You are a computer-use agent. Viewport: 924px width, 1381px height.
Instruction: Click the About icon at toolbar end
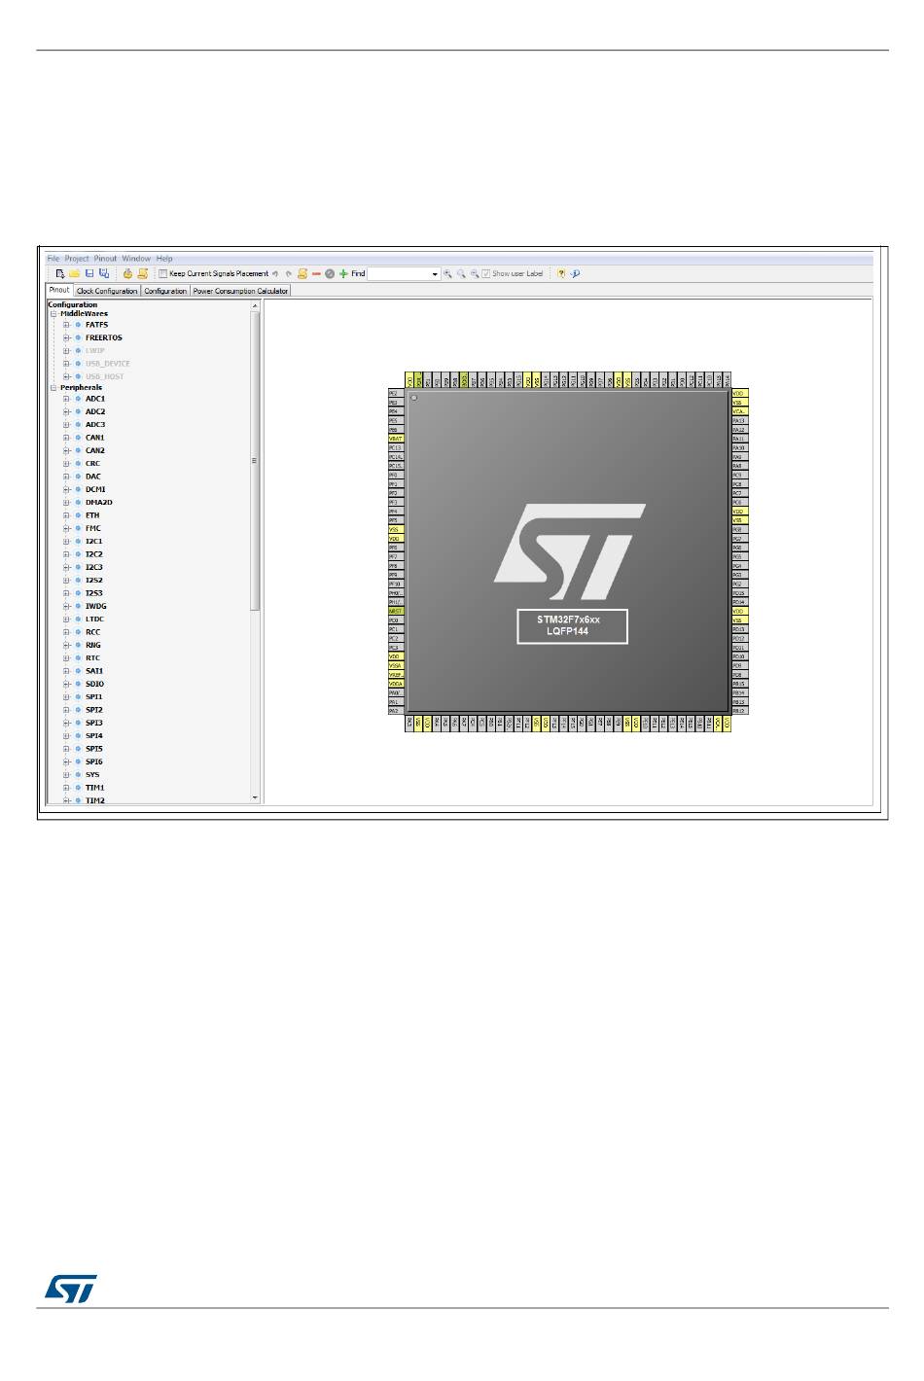(575, 273)
